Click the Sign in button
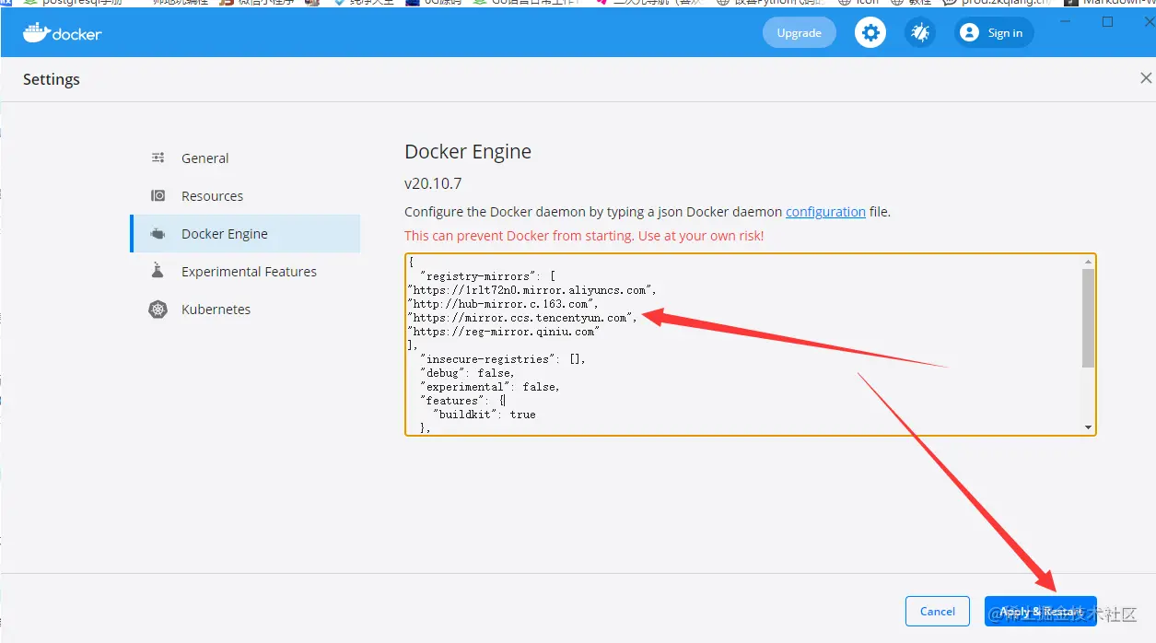 (x=994, y=33)
